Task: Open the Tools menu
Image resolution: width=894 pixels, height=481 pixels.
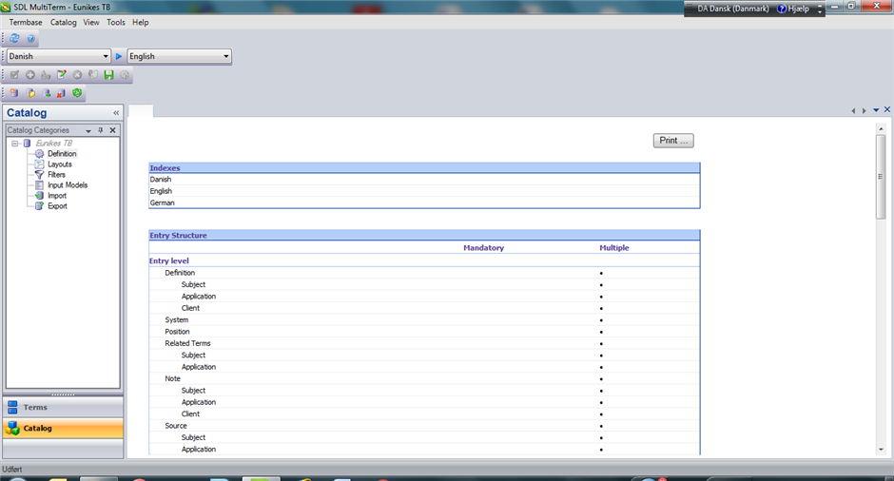Action: coord(115,22)
